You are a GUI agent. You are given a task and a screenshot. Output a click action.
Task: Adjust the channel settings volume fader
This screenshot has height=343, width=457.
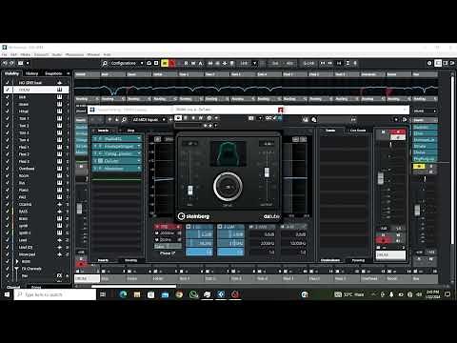pos(381,178)
